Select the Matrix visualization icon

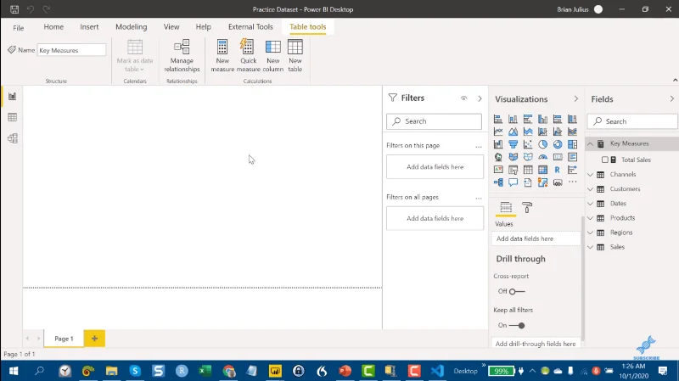pos(542,170)
